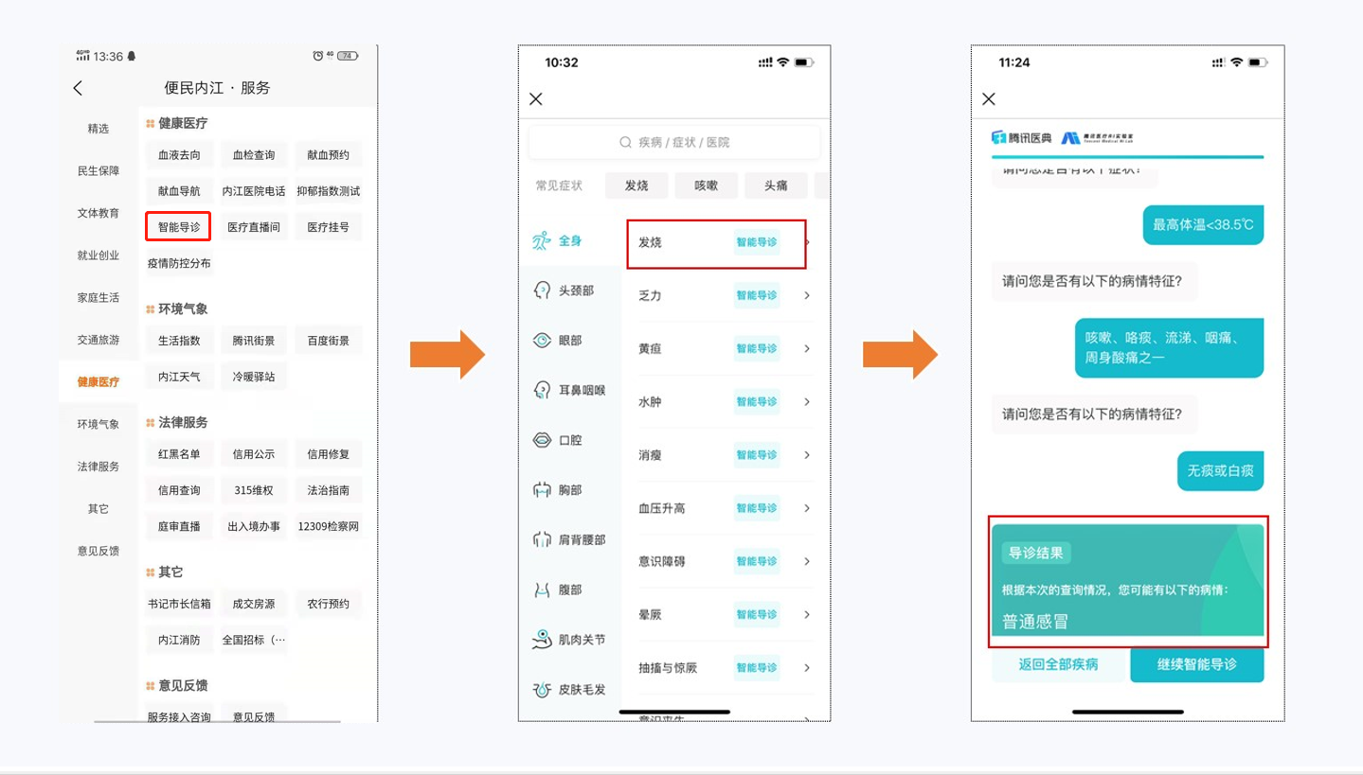Focus the 疾病/症状/医院 search field
The height and width of the screenshot is (775, 1363).
(x=674, y=142)
